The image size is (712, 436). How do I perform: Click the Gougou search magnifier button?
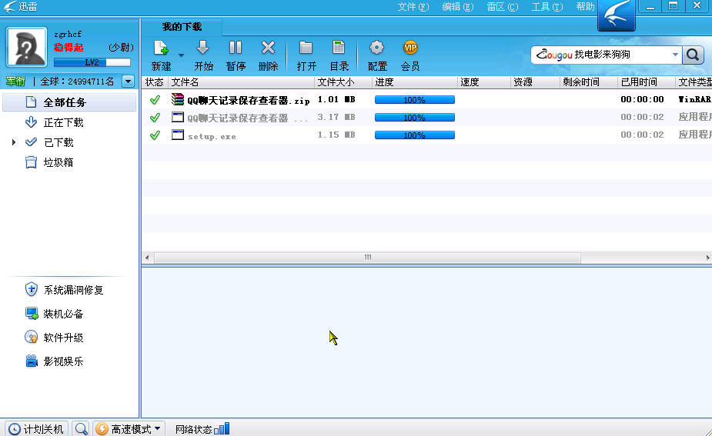[693, 55]
